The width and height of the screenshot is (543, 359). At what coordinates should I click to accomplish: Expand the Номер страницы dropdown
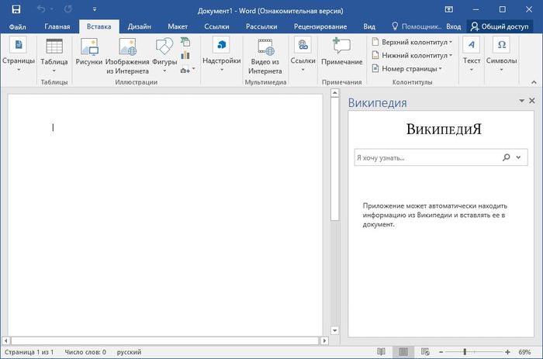[x=440, y=68]
